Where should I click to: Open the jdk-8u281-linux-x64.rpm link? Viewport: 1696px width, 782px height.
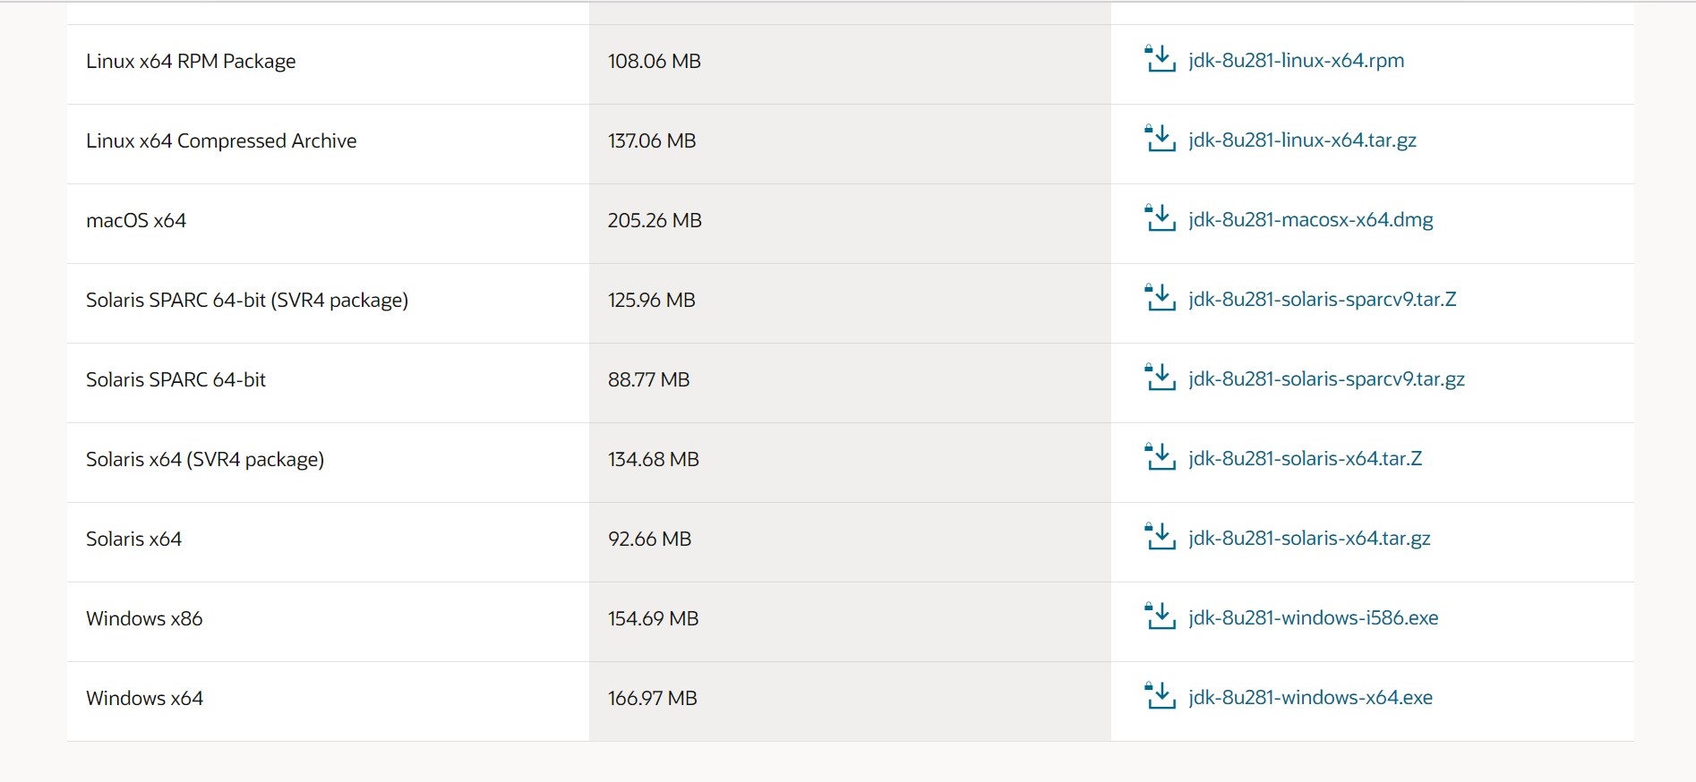1296,60
